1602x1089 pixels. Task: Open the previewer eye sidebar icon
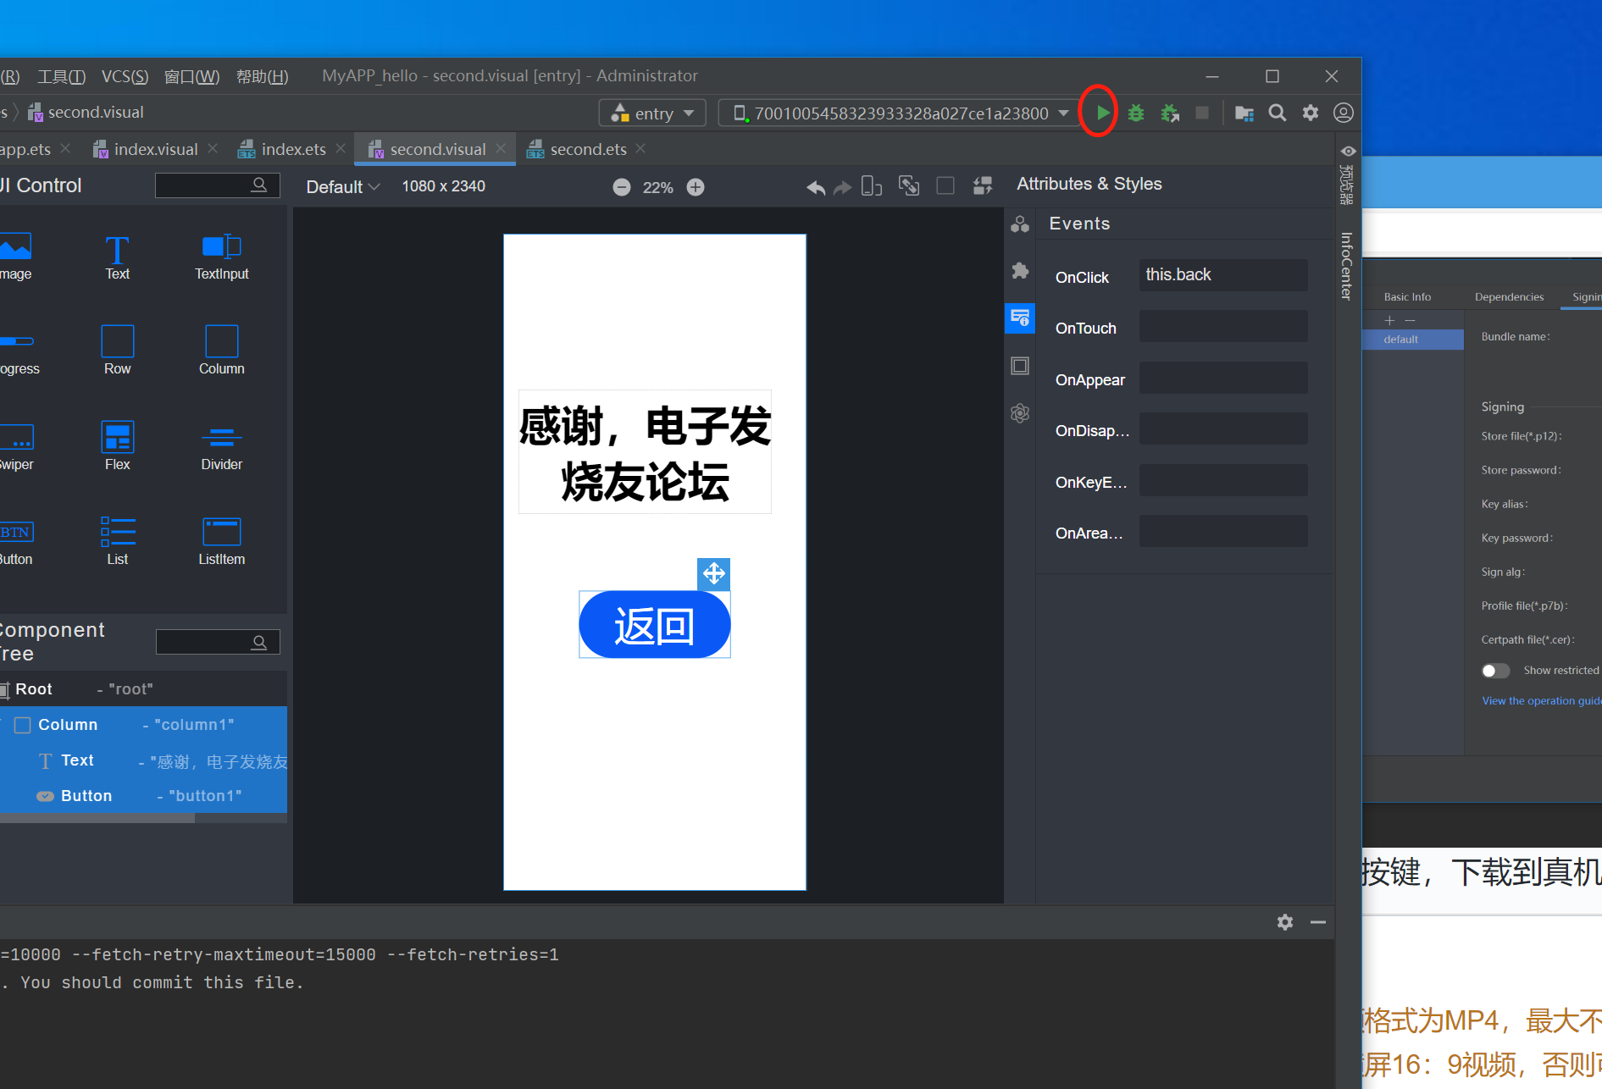[x=1348, y=152]
